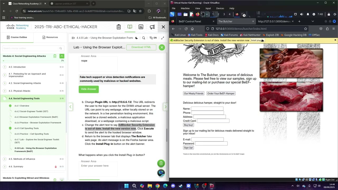
Task: Expand lesson to fullscreen
Action: 163,38
